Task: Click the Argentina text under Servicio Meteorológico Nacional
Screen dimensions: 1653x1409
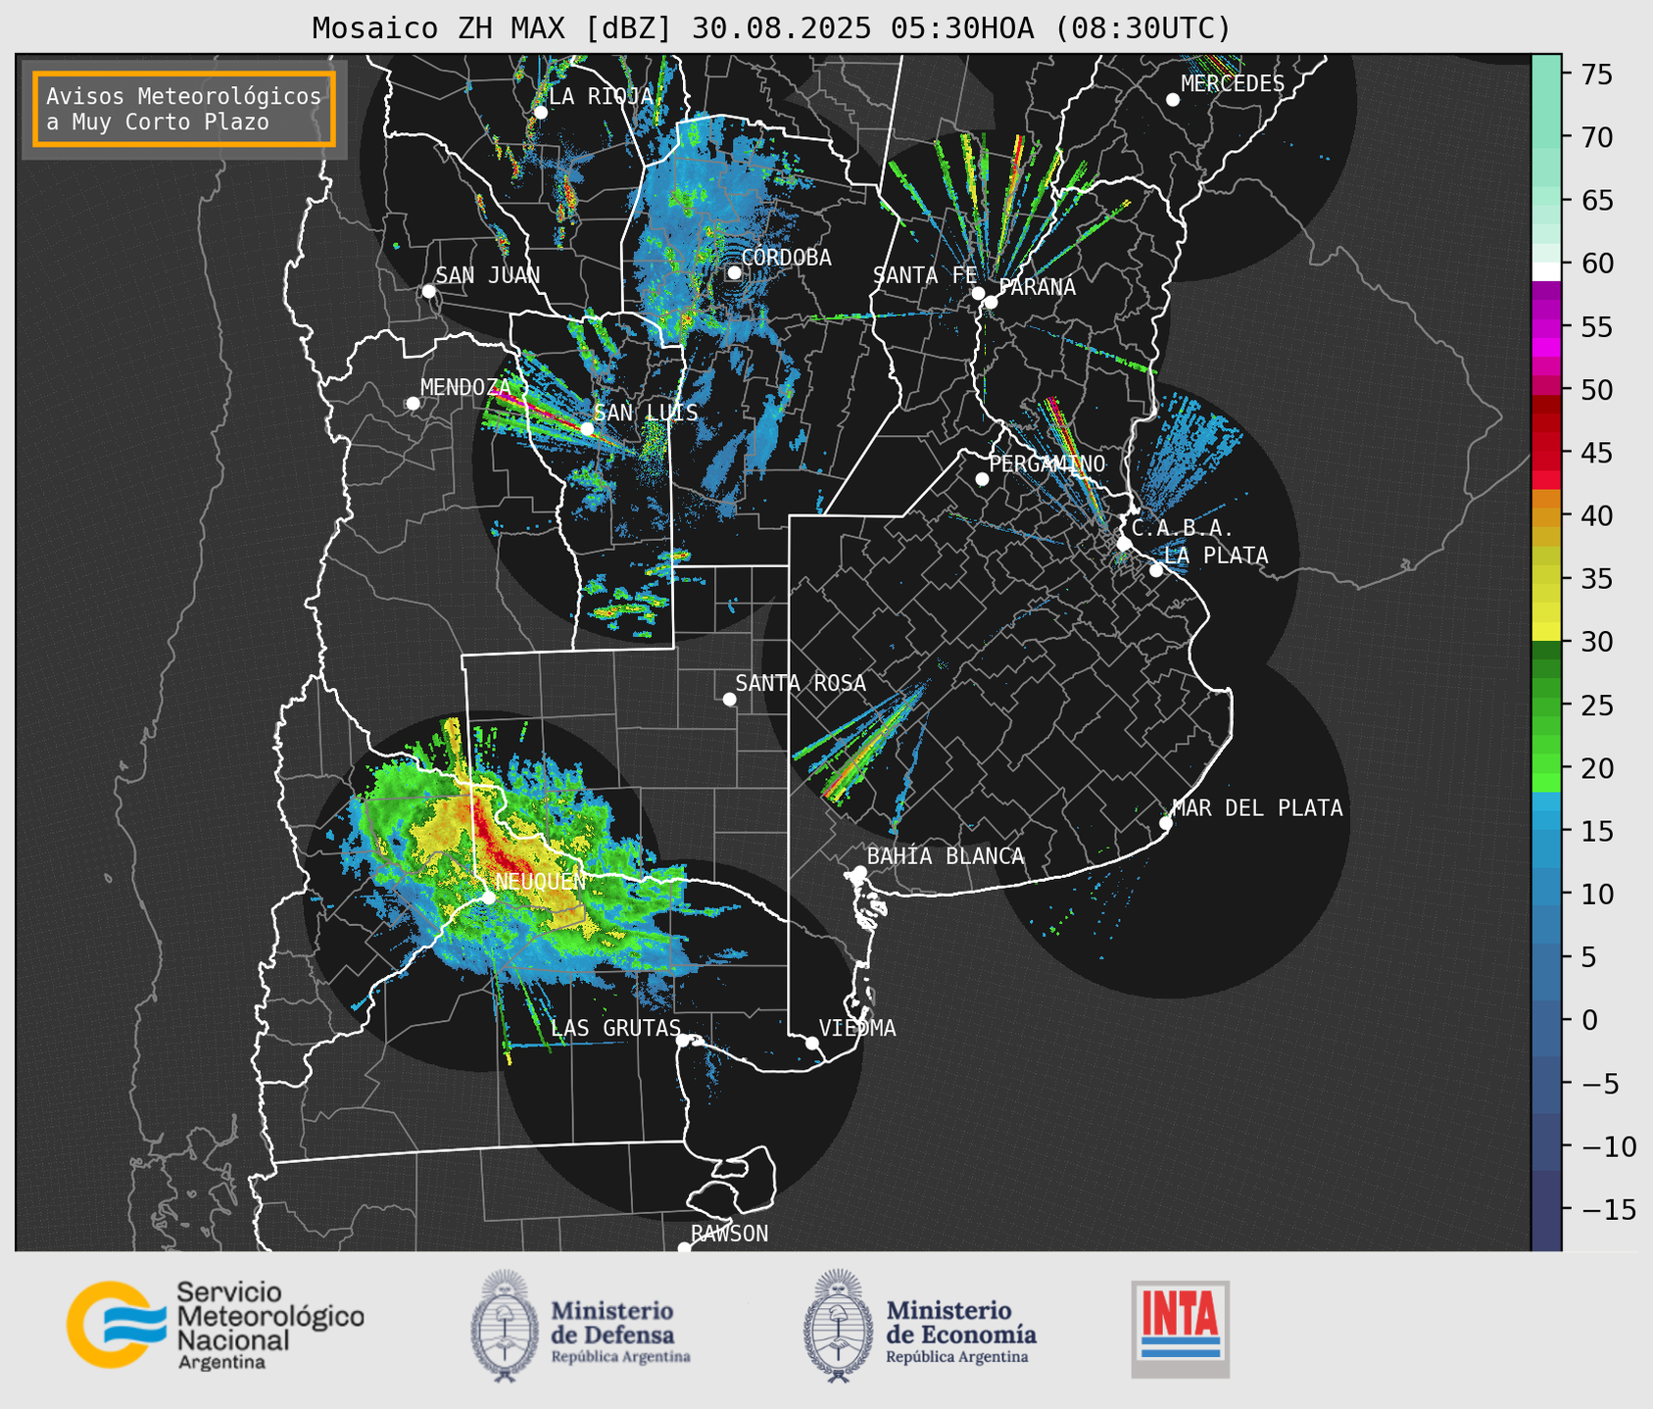Action: 221,1363
